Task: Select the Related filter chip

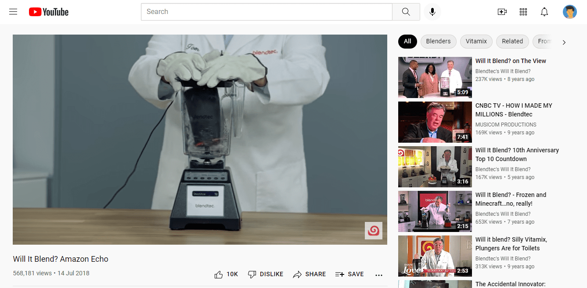Action: 512,42
